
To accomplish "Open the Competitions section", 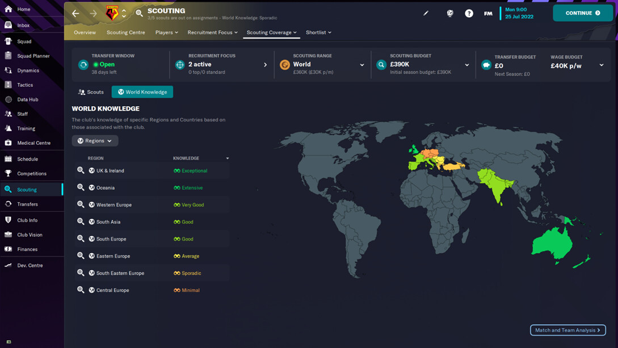I will pos(32,173).
